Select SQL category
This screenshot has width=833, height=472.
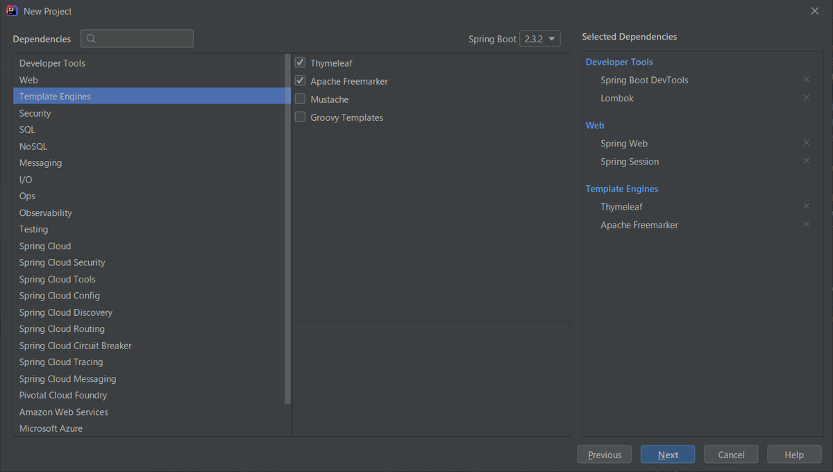pyautogui.click(x=149, y=130)
